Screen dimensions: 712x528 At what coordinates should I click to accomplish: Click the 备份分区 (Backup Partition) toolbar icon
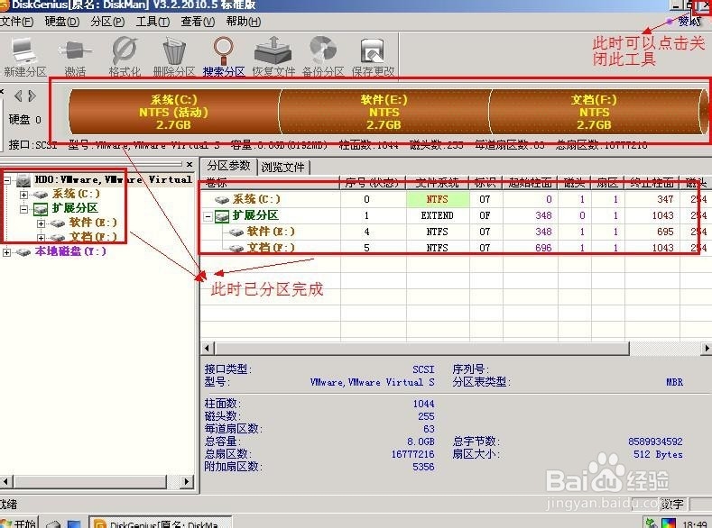tap(323, 57)
